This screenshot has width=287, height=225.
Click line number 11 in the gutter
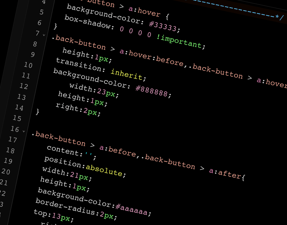26,76
